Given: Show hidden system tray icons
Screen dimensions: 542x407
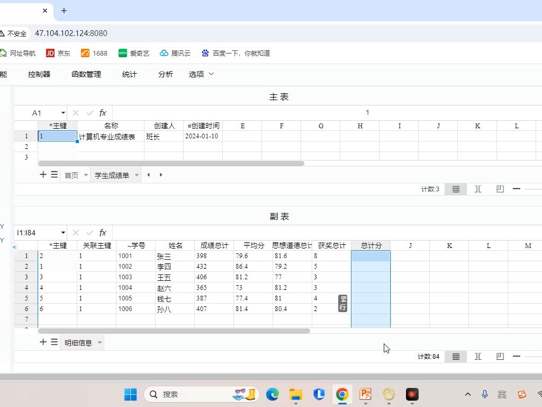Looking at the screenshot, I should 468,394.
